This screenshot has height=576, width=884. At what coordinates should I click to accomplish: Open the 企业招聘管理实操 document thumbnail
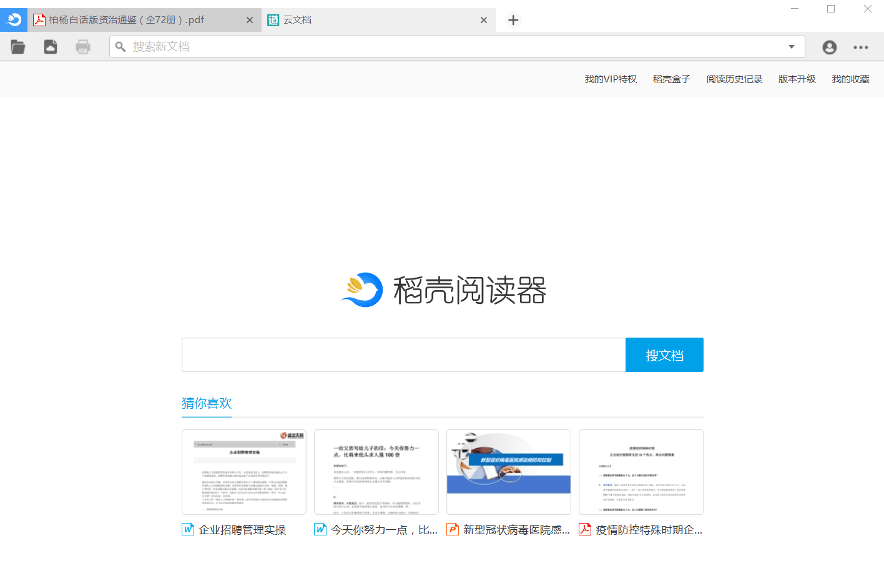[244, 472]
